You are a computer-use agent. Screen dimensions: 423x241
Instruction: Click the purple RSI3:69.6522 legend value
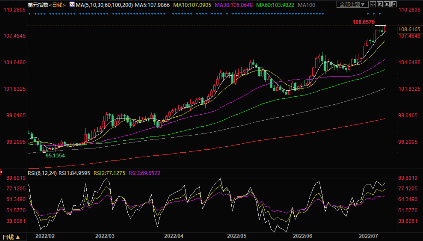tap(144, 173)
